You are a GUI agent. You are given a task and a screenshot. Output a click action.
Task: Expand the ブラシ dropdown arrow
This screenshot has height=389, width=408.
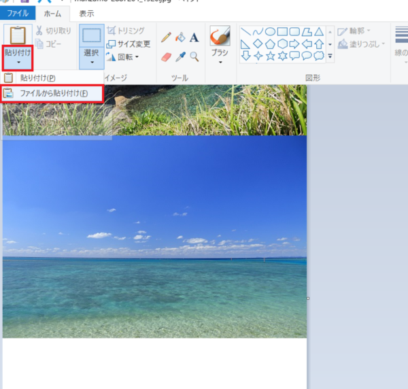click(x=220, y=63)
